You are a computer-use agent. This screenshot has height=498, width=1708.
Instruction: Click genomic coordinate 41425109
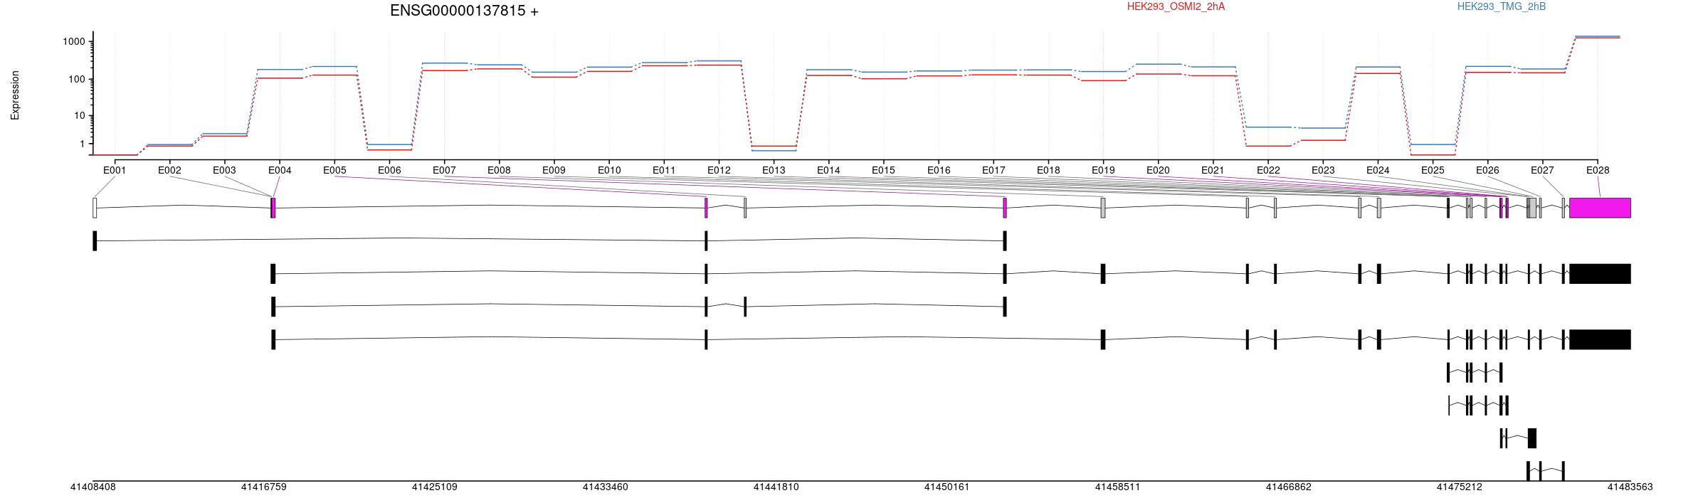coord(434,487)
